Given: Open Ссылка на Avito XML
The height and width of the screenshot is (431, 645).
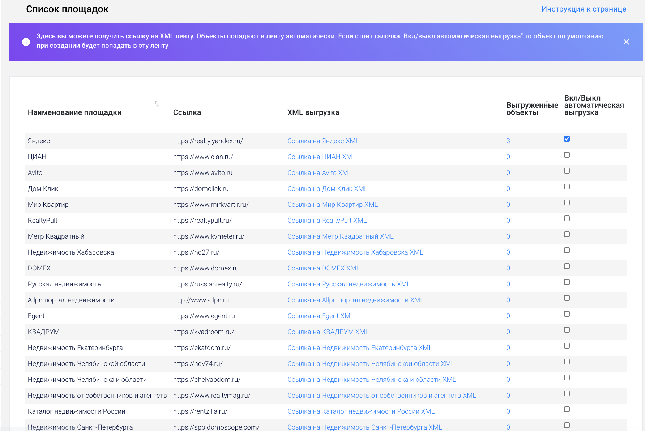Looking at the screenshot, I should point(319,173).
